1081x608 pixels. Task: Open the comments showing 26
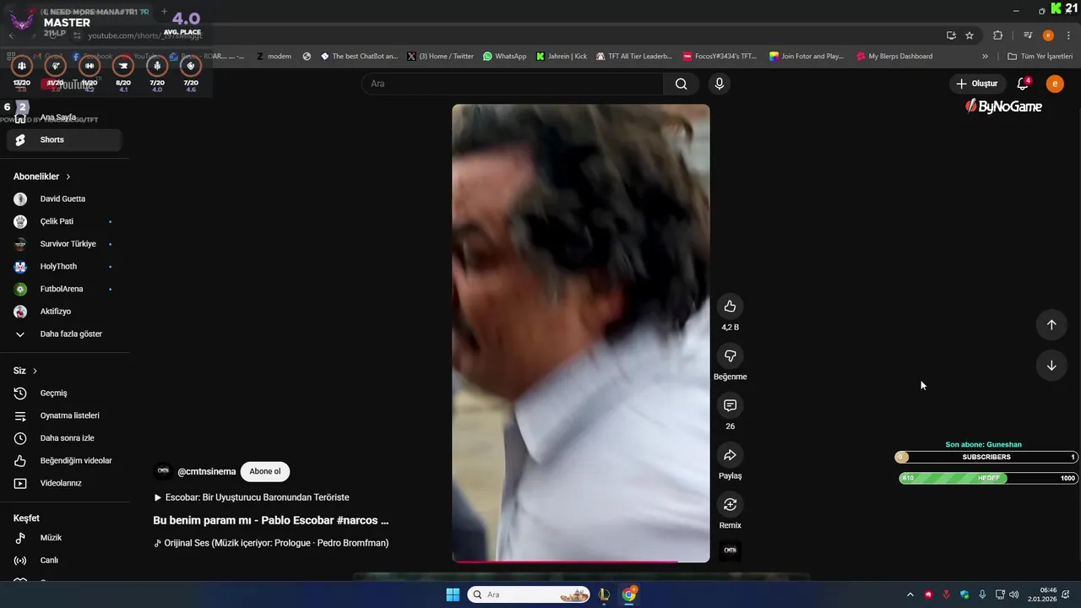pyautogui.click(x=730, y=405)
